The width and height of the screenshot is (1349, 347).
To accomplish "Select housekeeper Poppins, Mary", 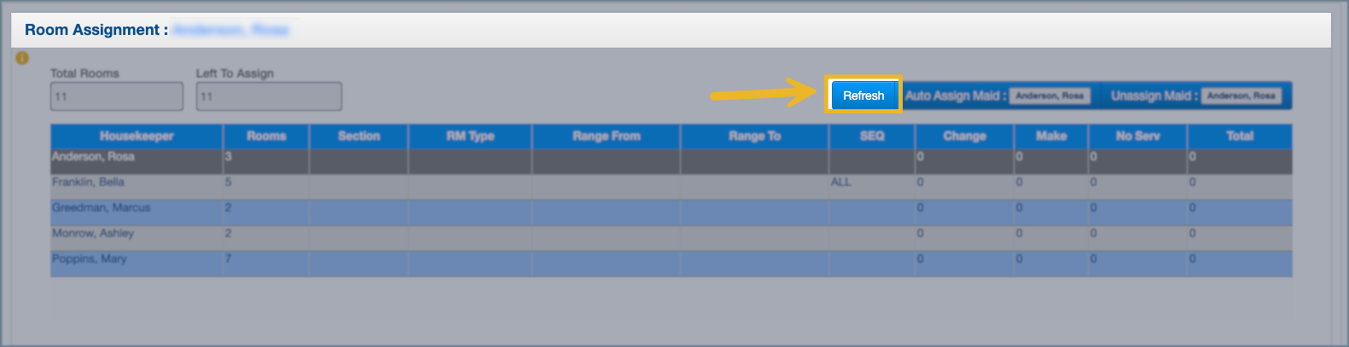I will pos(89,259).
